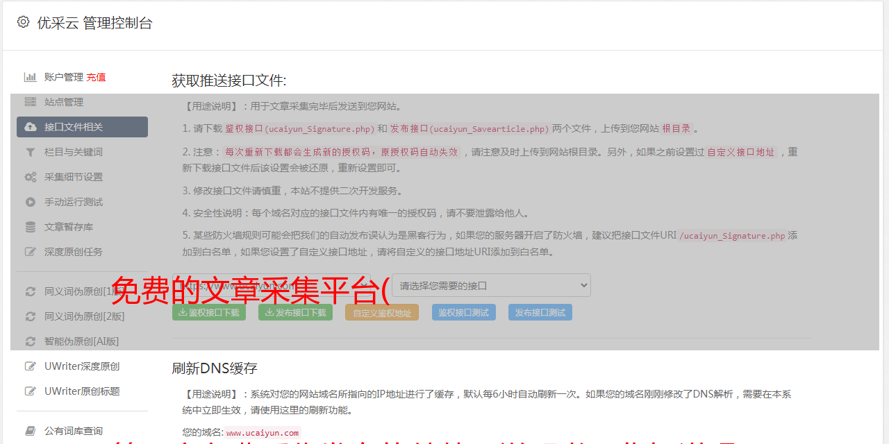Click the 优采云 管理控制台 title
The height and width of the screenshot is (444, 889).
pyautogui.click(x=94, y=23)
